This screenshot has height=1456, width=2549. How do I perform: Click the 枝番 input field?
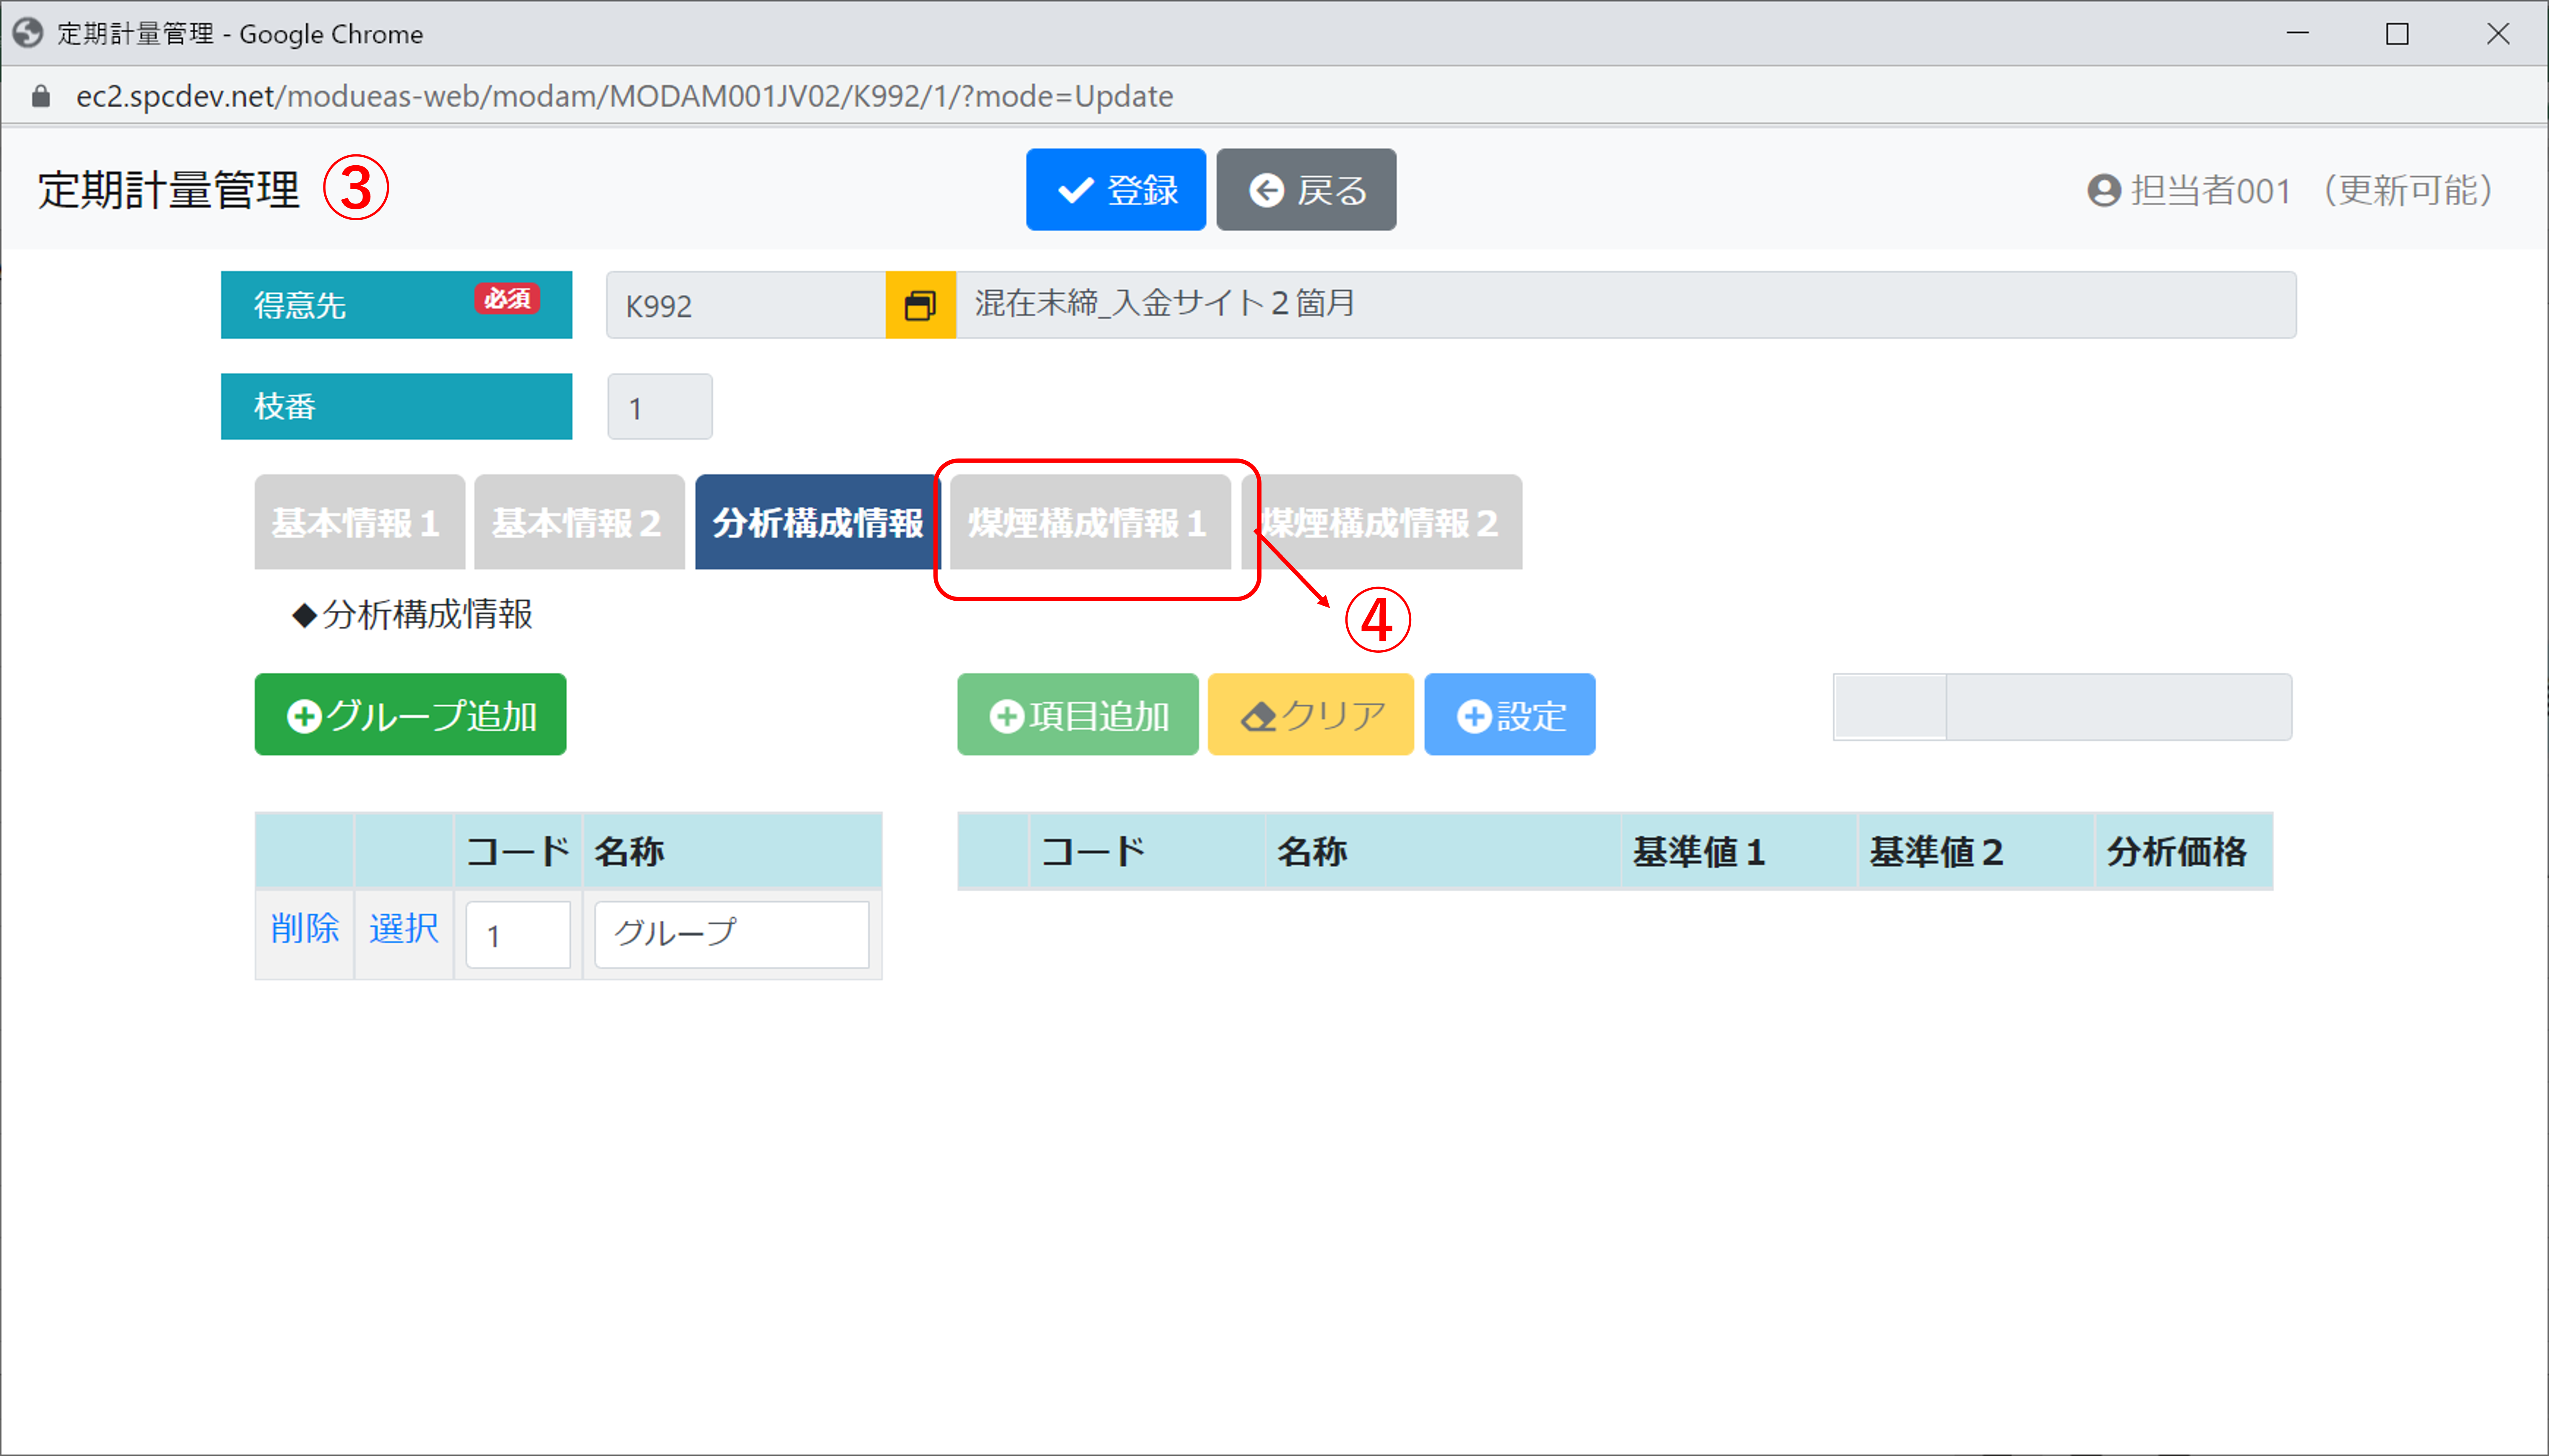660,407
